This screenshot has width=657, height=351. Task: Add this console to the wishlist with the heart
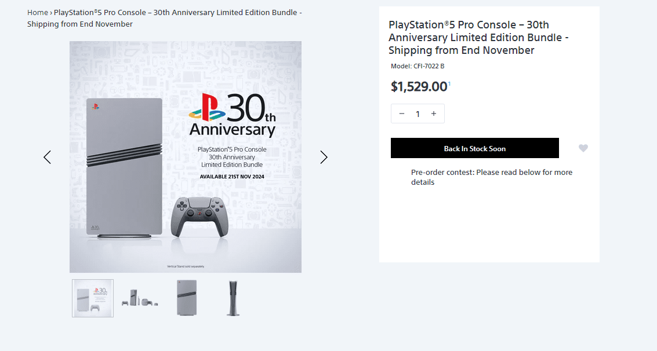(583, 148)
